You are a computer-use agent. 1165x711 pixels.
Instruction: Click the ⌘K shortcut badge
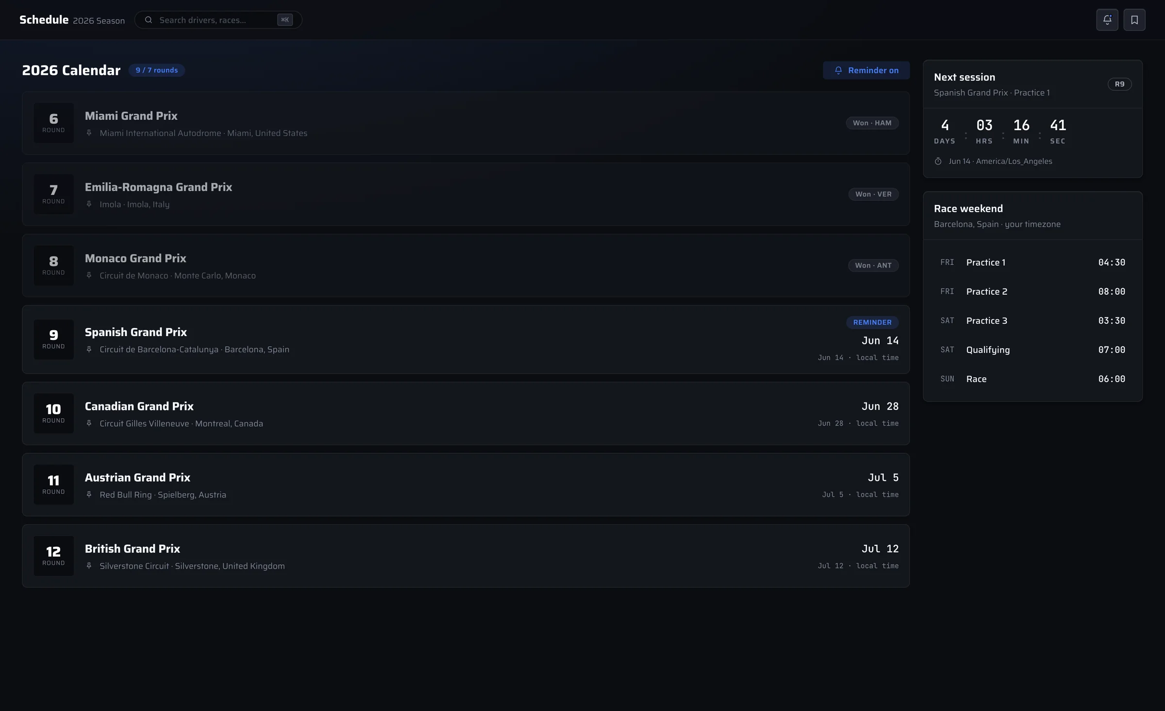285,20
